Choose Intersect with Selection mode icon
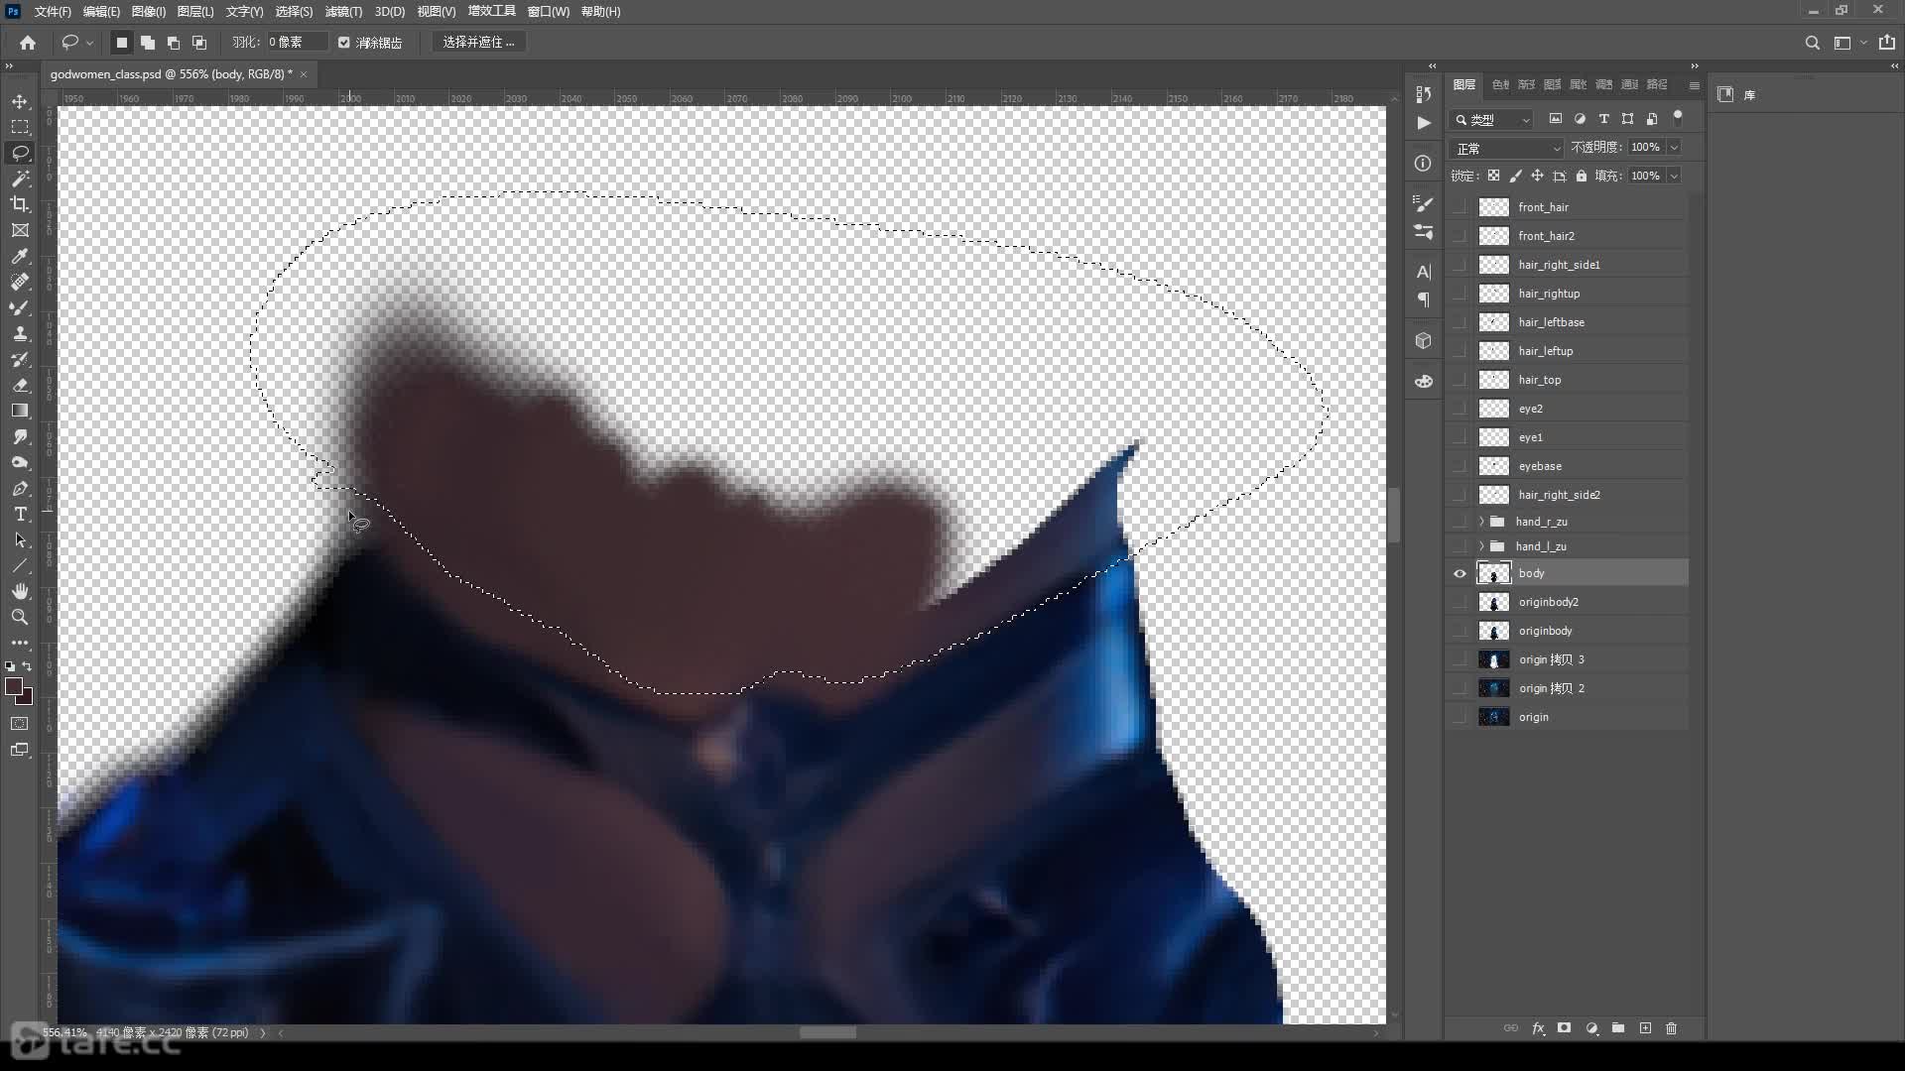Viewport: 1905px width, 1071px height. coord(198,43)
